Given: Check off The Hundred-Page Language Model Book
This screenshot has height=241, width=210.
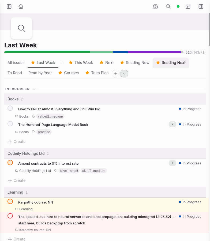Looking at the screenshot, I should [x=10, y=124].
